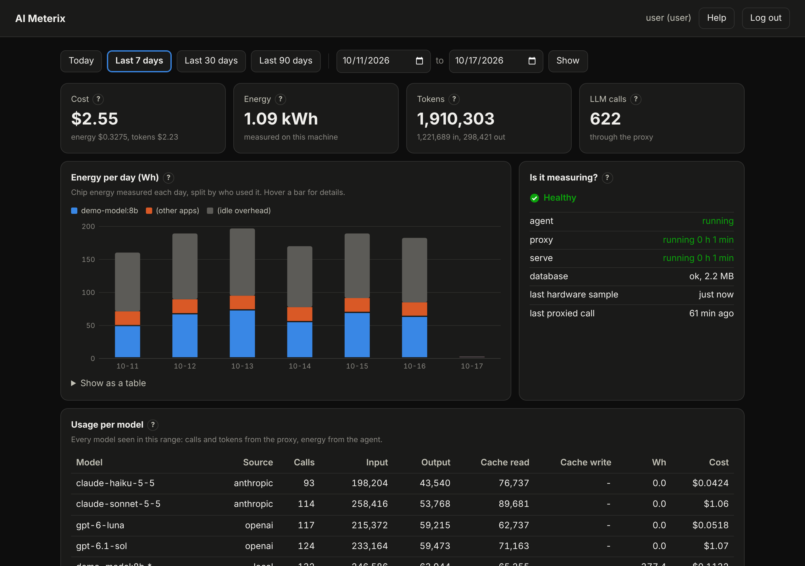Switch to Last 30 days range
Screen dimensions: 805x566
click(x=211, y=61)
